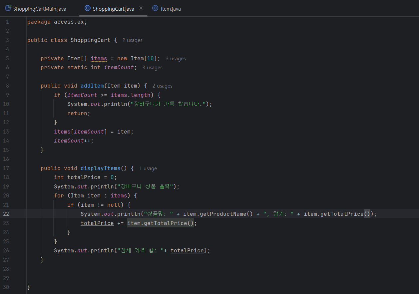The width and height of the screenshot is (419, 294).
Task: Open the 3 usages hint for itemCount
Action: (152, 68)
